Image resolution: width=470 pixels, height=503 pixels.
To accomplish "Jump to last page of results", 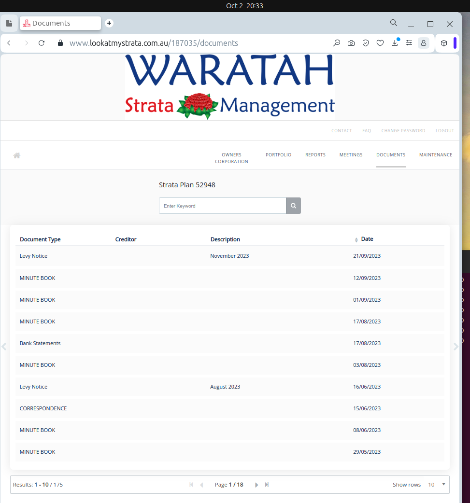I will pos(267,485).
